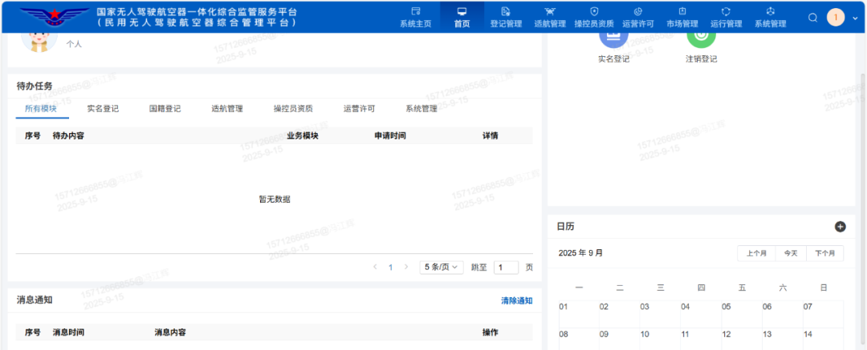This screenshot has height=350, width=867.
Task: Click 申请时间 column header
Action: click(x=390, y=136)
